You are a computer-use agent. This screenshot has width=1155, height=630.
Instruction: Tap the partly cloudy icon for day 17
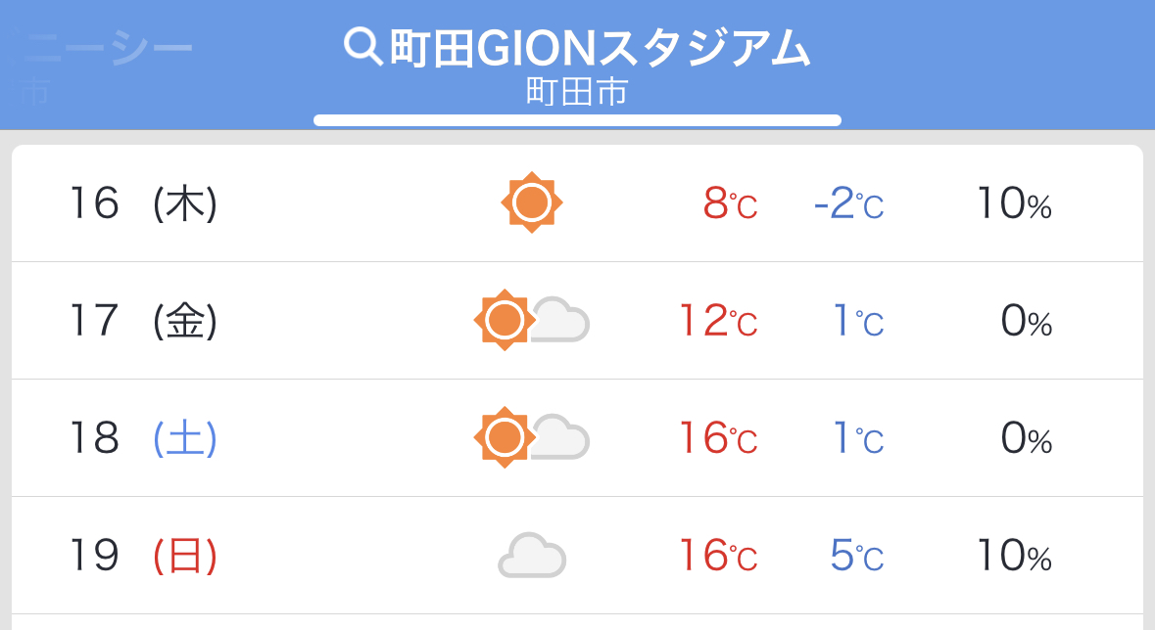(x=532, y=320)
